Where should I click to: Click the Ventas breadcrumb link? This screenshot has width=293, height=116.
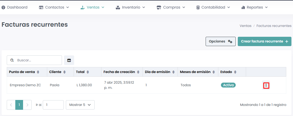pos(245,26)
